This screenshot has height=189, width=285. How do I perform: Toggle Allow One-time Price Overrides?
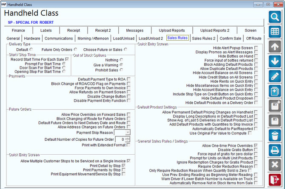tap(256, 145)
